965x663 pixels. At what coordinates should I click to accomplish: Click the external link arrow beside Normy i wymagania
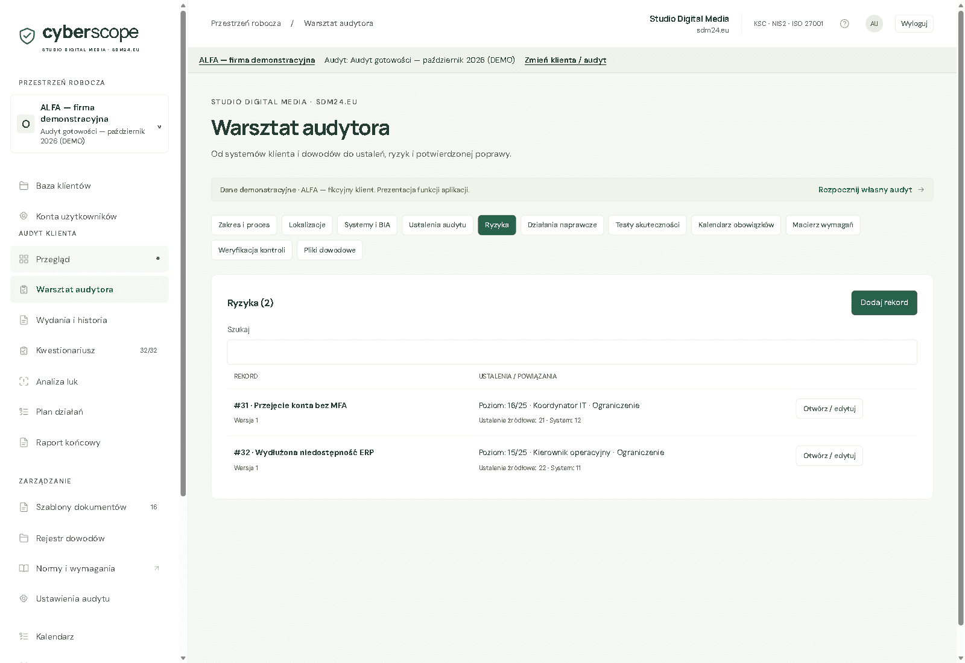[157, 568]
